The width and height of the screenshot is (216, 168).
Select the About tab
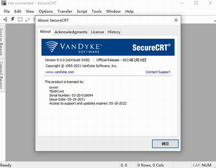pos(45,31)
